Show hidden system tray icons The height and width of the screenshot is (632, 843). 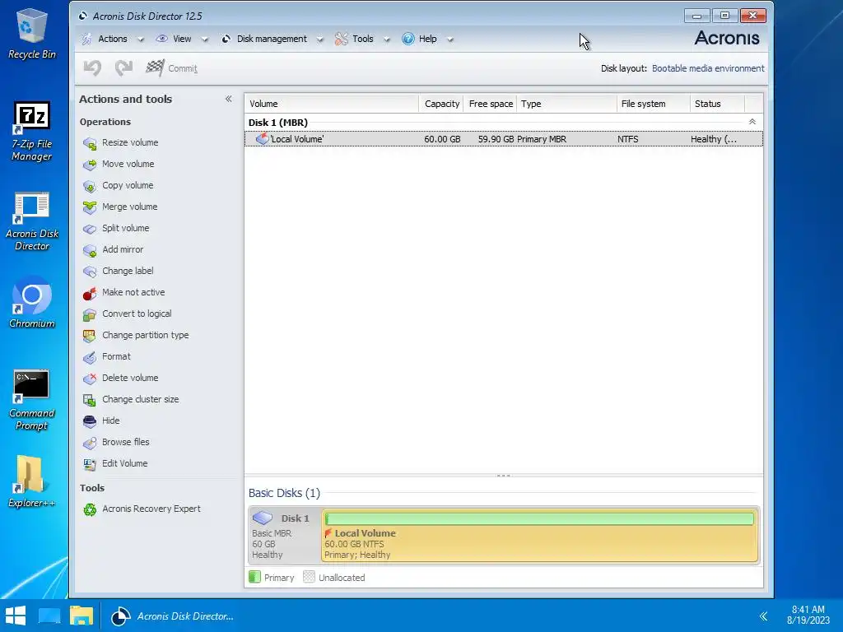click(x=763, y=616)
